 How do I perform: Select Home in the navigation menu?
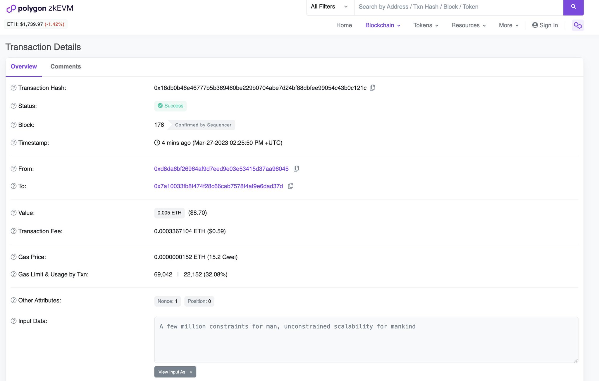point(344,25)
